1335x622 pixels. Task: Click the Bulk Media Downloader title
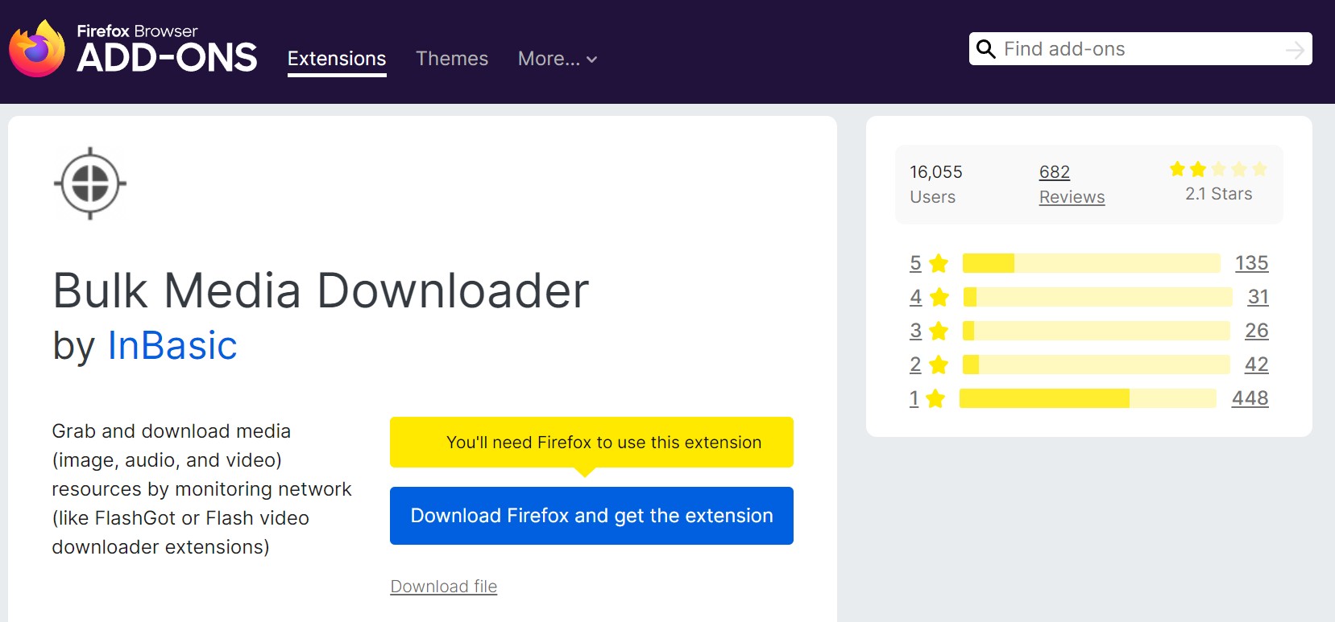(321, 290)
